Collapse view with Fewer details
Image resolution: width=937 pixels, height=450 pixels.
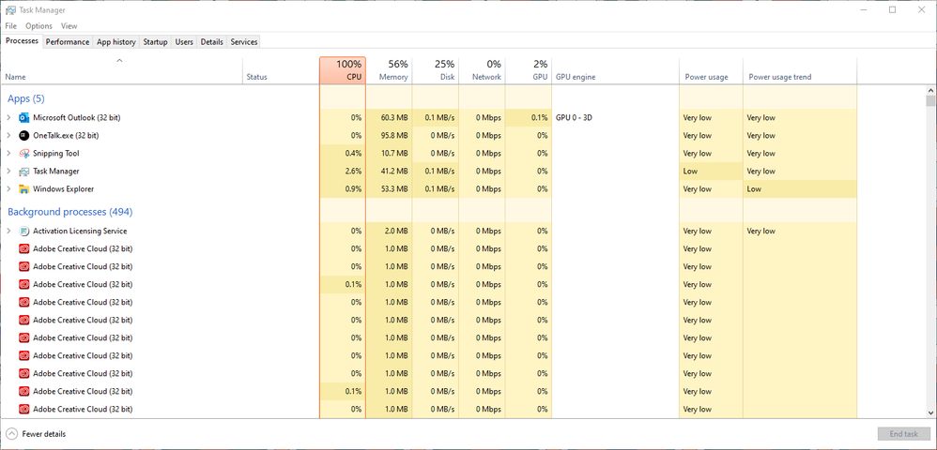click(x=36, y=434)
